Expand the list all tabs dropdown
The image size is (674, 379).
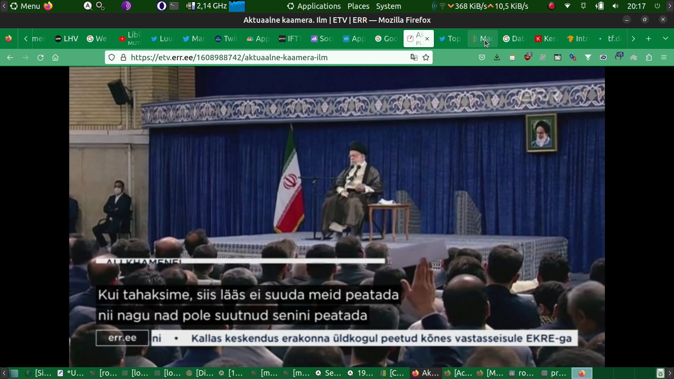(x=666, y=39)
